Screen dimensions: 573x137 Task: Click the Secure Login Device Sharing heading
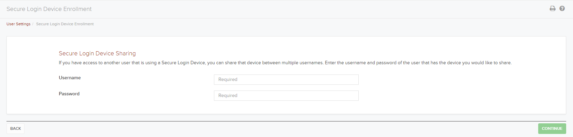(97, 53)
